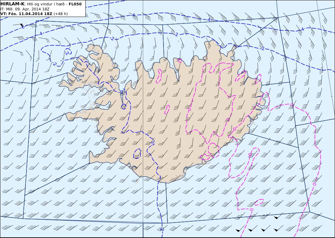335x238 pixels.
Task: Click the bold HIRLAM-K model name
Action: tap(12, 4)
